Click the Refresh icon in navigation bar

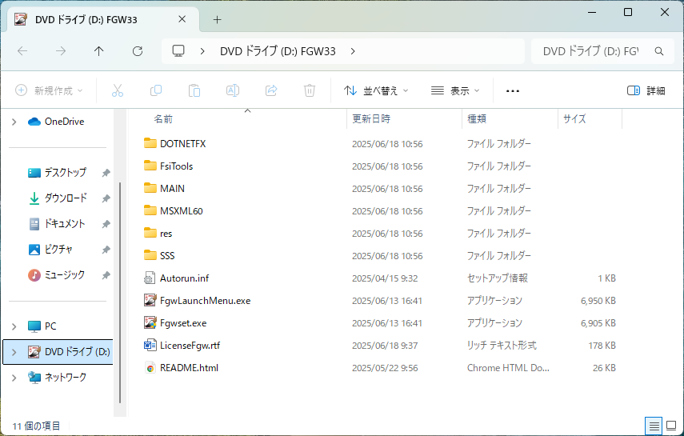pos(138,51)
